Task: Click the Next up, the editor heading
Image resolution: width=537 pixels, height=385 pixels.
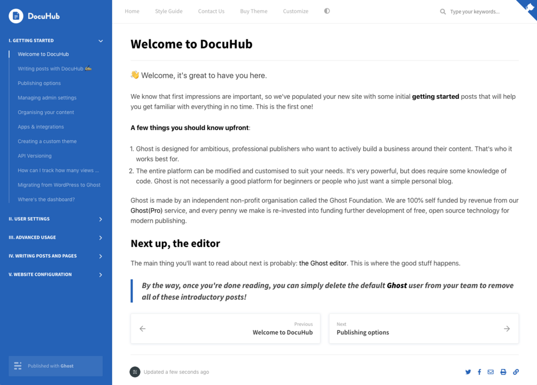Action: 175,243
